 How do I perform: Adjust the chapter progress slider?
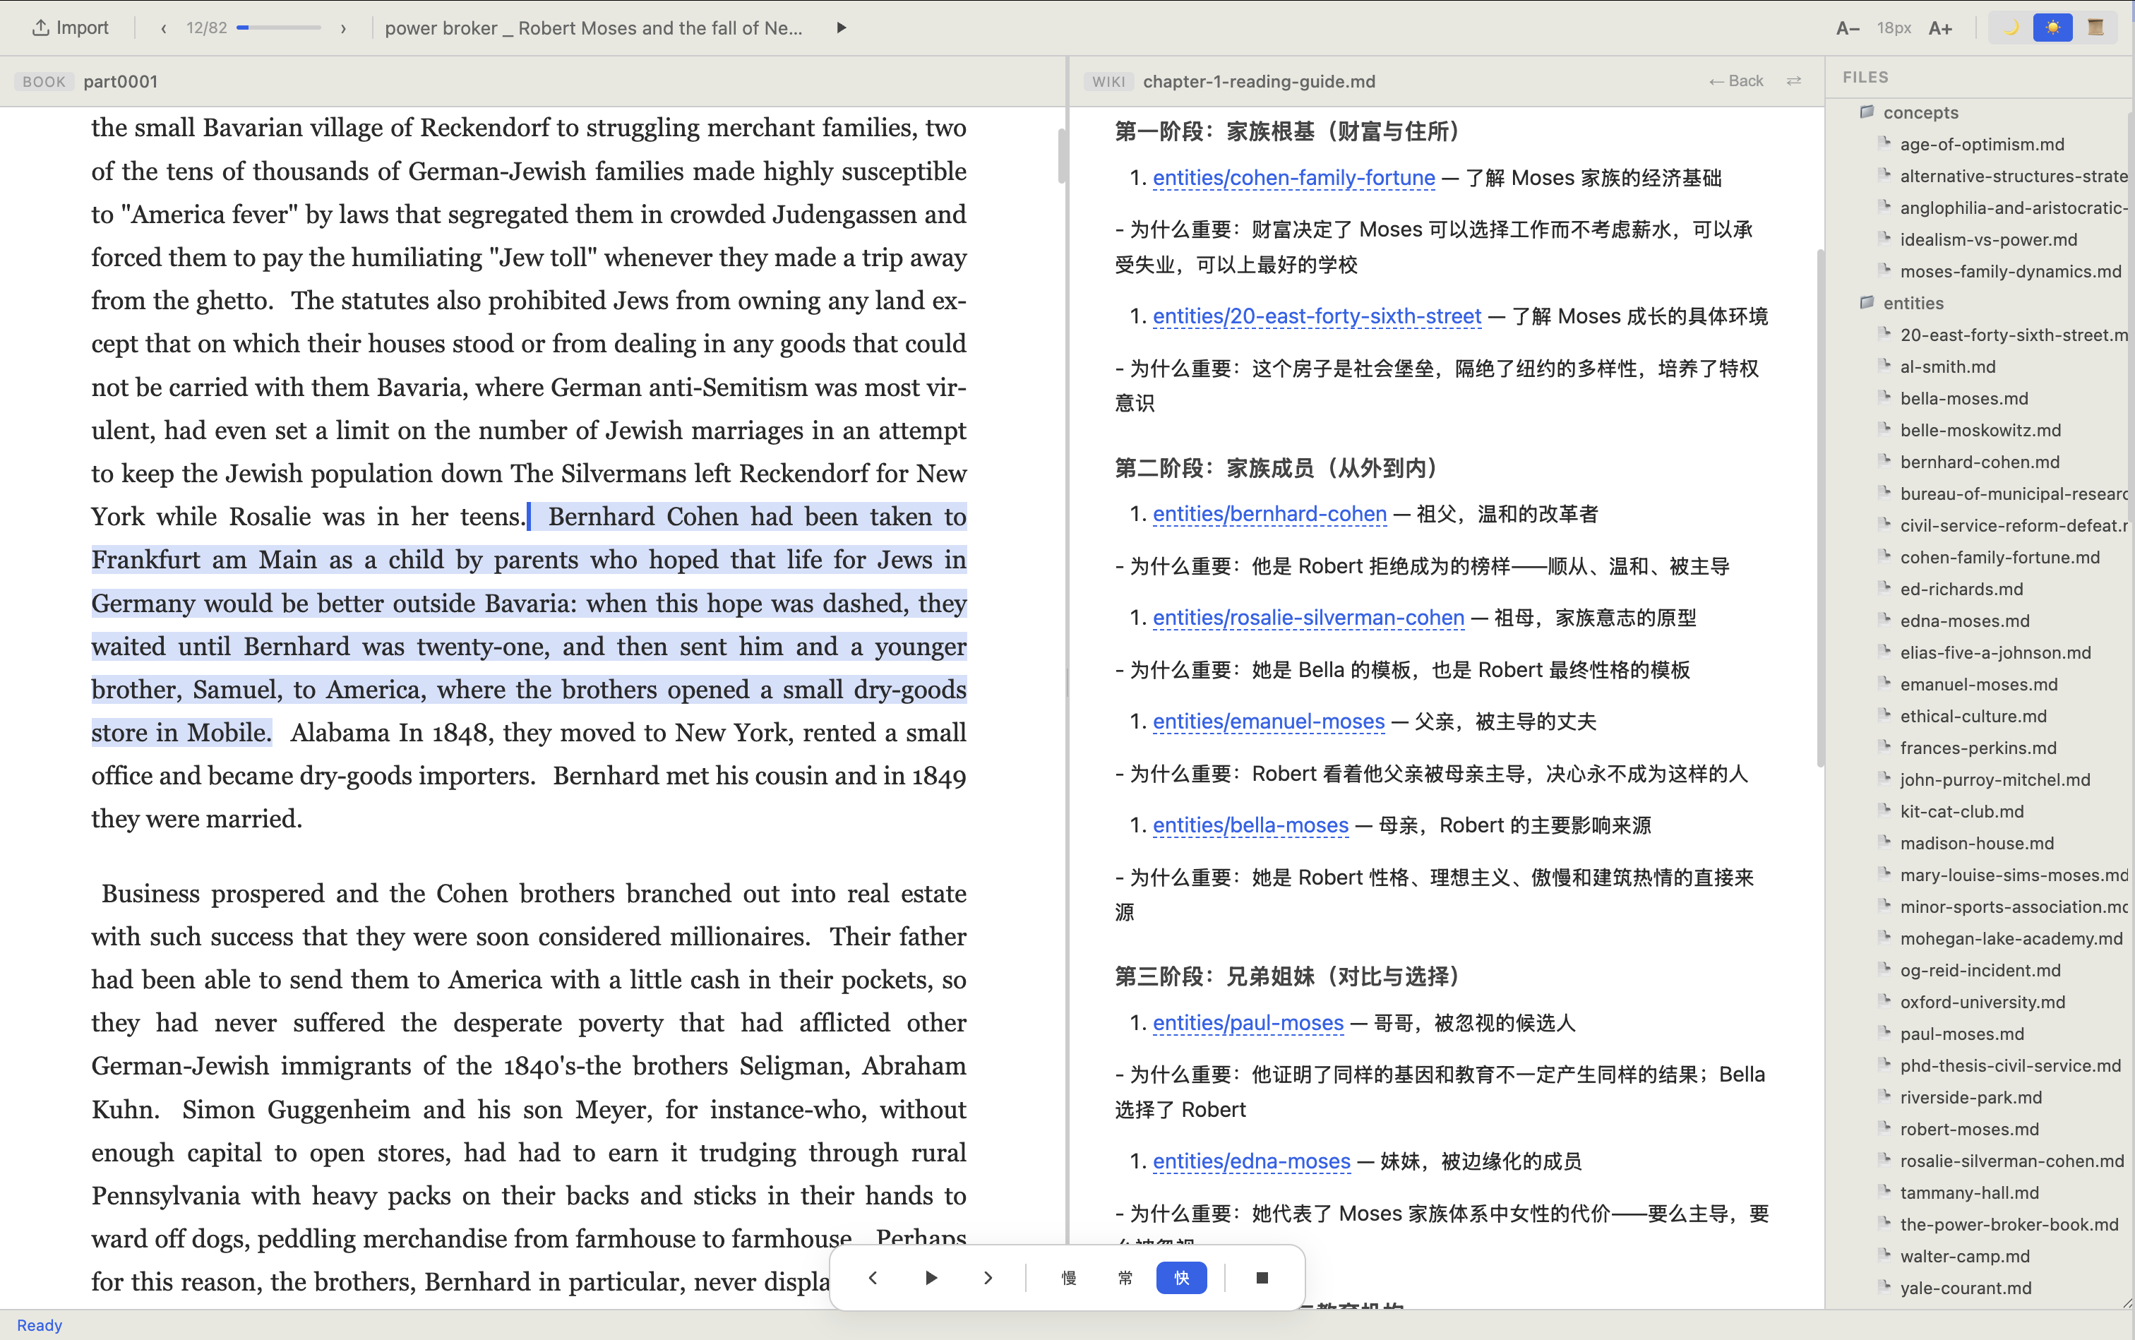[278, 28]
